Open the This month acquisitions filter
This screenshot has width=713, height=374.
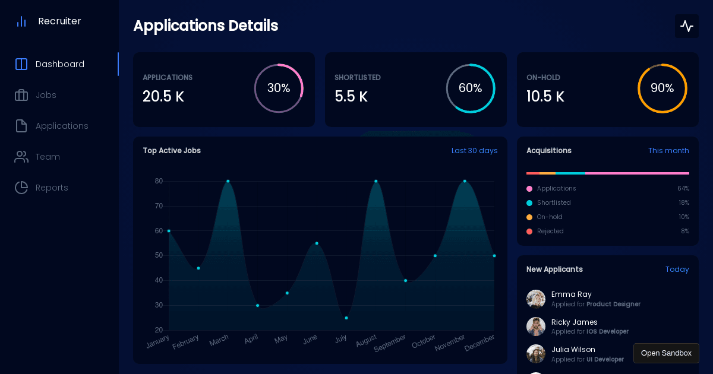(668, 151)
